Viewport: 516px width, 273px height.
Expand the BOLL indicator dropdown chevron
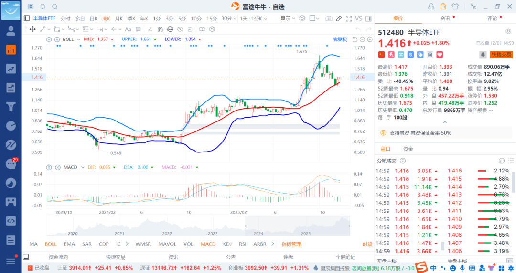[x=79, y=39]
